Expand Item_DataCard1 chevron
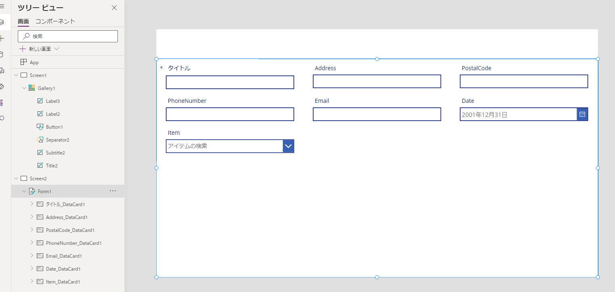The image size is (615, 292). pos(32,282)
